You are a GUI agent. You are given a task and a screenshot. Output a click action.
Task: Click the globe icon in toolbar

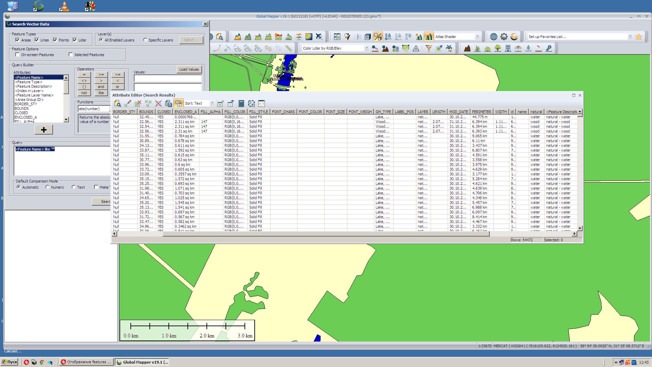click(494, 37)
